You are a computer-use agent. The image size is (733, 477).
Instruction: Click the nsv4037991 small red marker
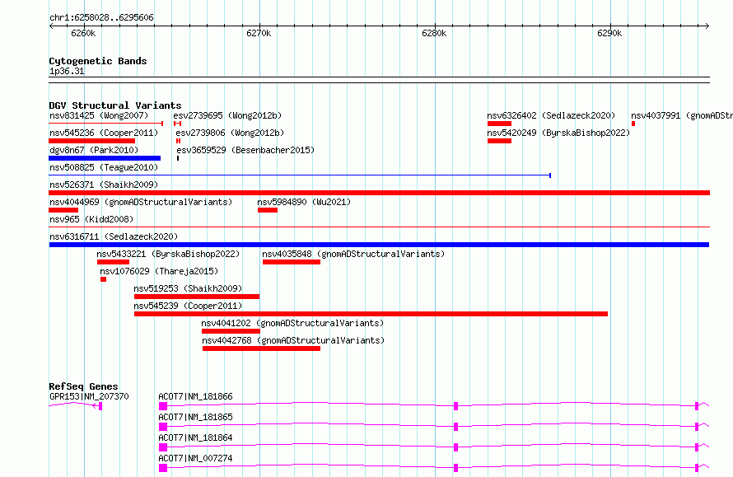(633, 124)
